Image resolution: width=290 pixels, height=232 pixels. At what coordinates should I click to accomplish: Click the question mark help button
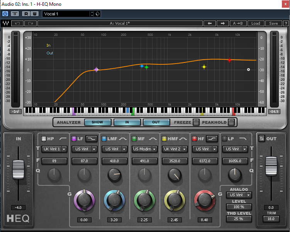coord(286,23)
